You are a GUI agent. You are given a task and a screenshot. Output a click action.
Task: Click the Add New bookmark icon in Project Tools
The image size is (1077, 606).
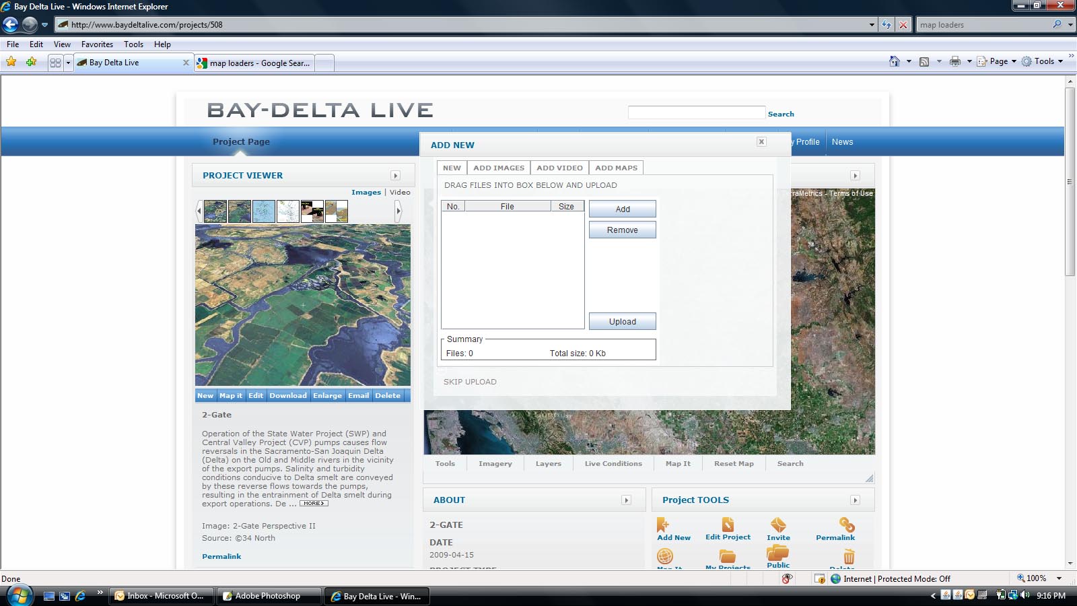coord(663,525)
